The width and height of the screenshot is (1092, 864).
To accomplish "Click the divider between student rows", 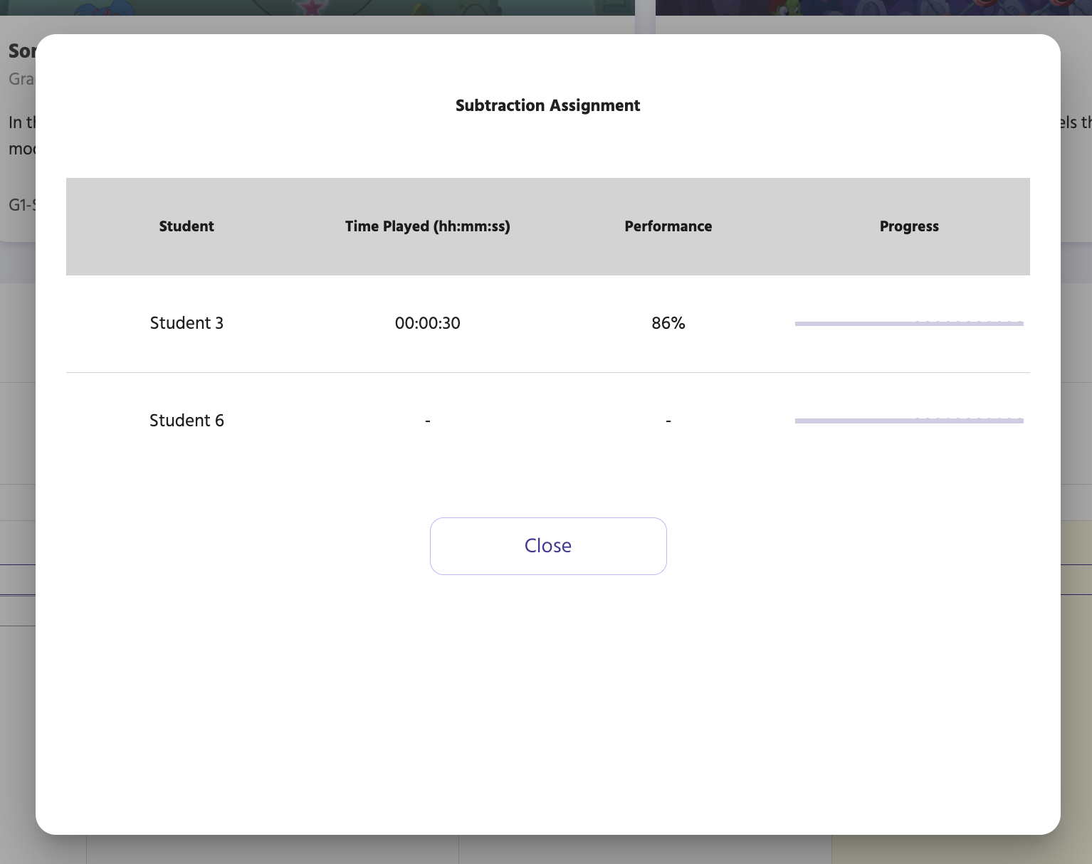I will coord(547,372).
